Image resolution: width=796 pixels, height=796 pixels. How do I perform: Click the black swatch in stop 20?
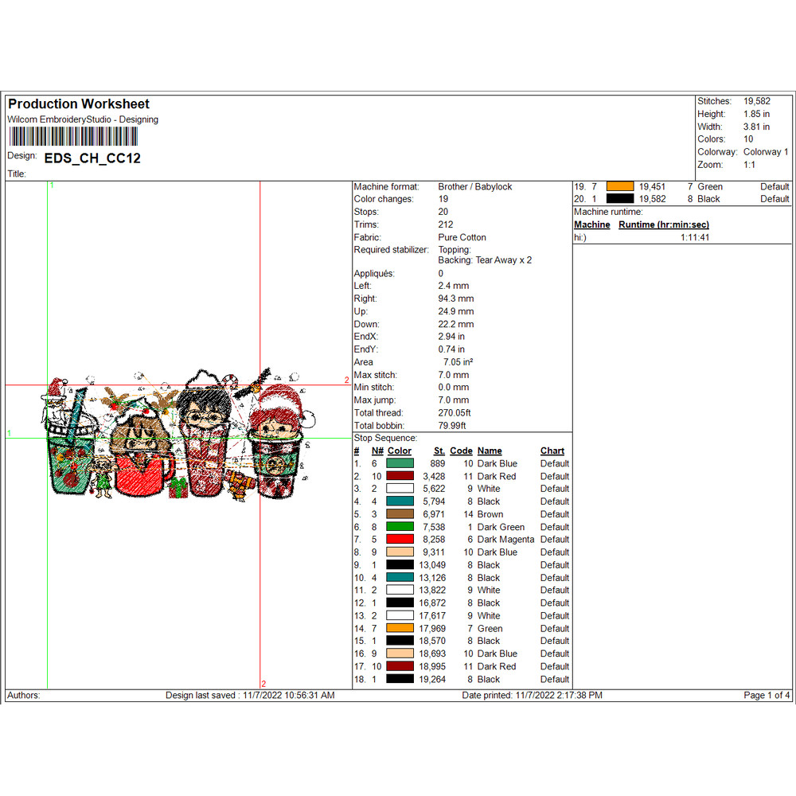tap(620, 199)
